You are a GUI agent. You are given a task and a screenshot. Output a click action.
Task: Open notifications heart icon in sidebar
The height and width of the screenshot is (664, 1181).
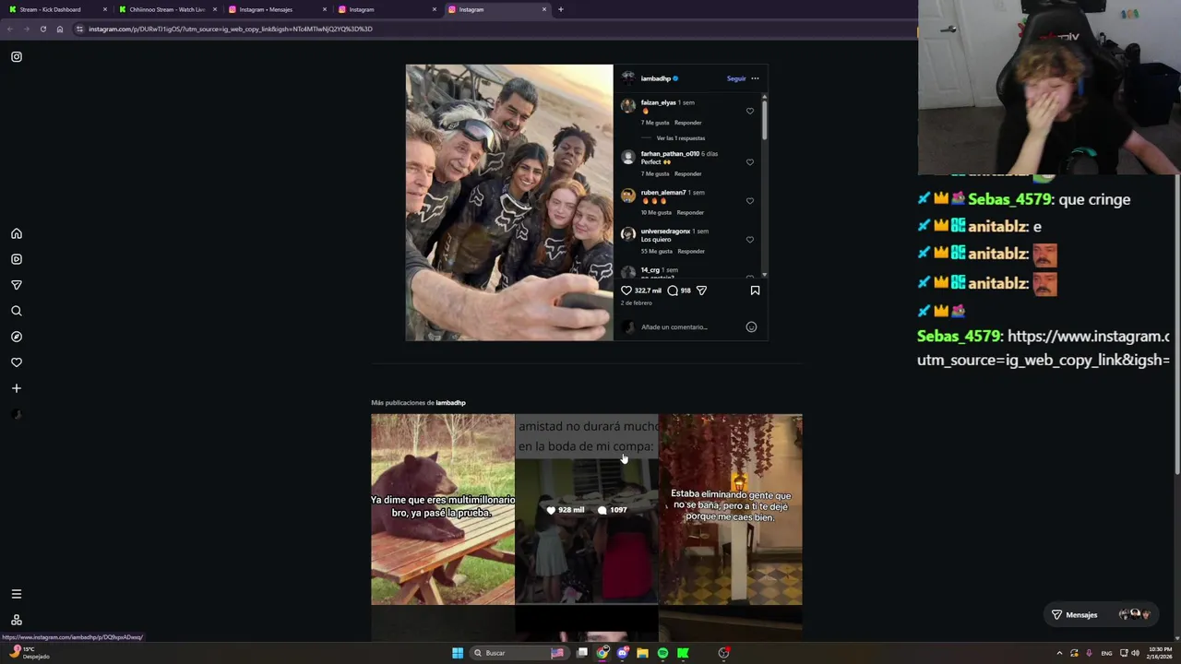[x=17, y=362]
